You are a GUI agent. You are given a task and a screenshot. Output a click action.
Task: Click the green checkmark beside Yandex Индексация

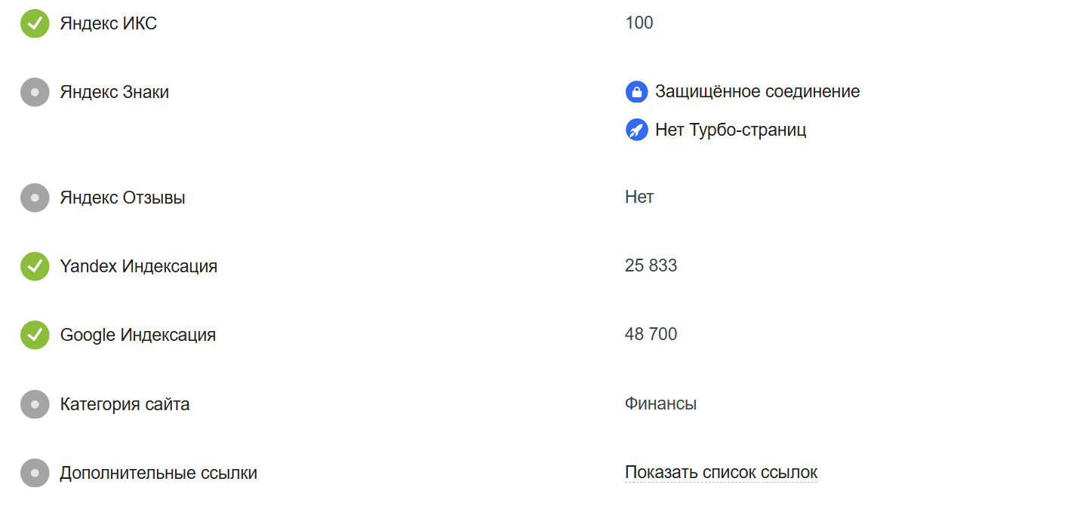pyautogui.click(x=35, y=266)
